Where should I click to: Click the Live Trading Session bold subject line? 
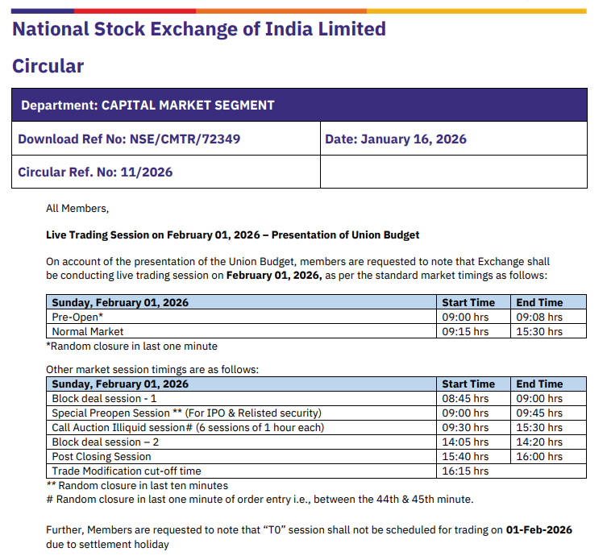[x=232, y=235]
